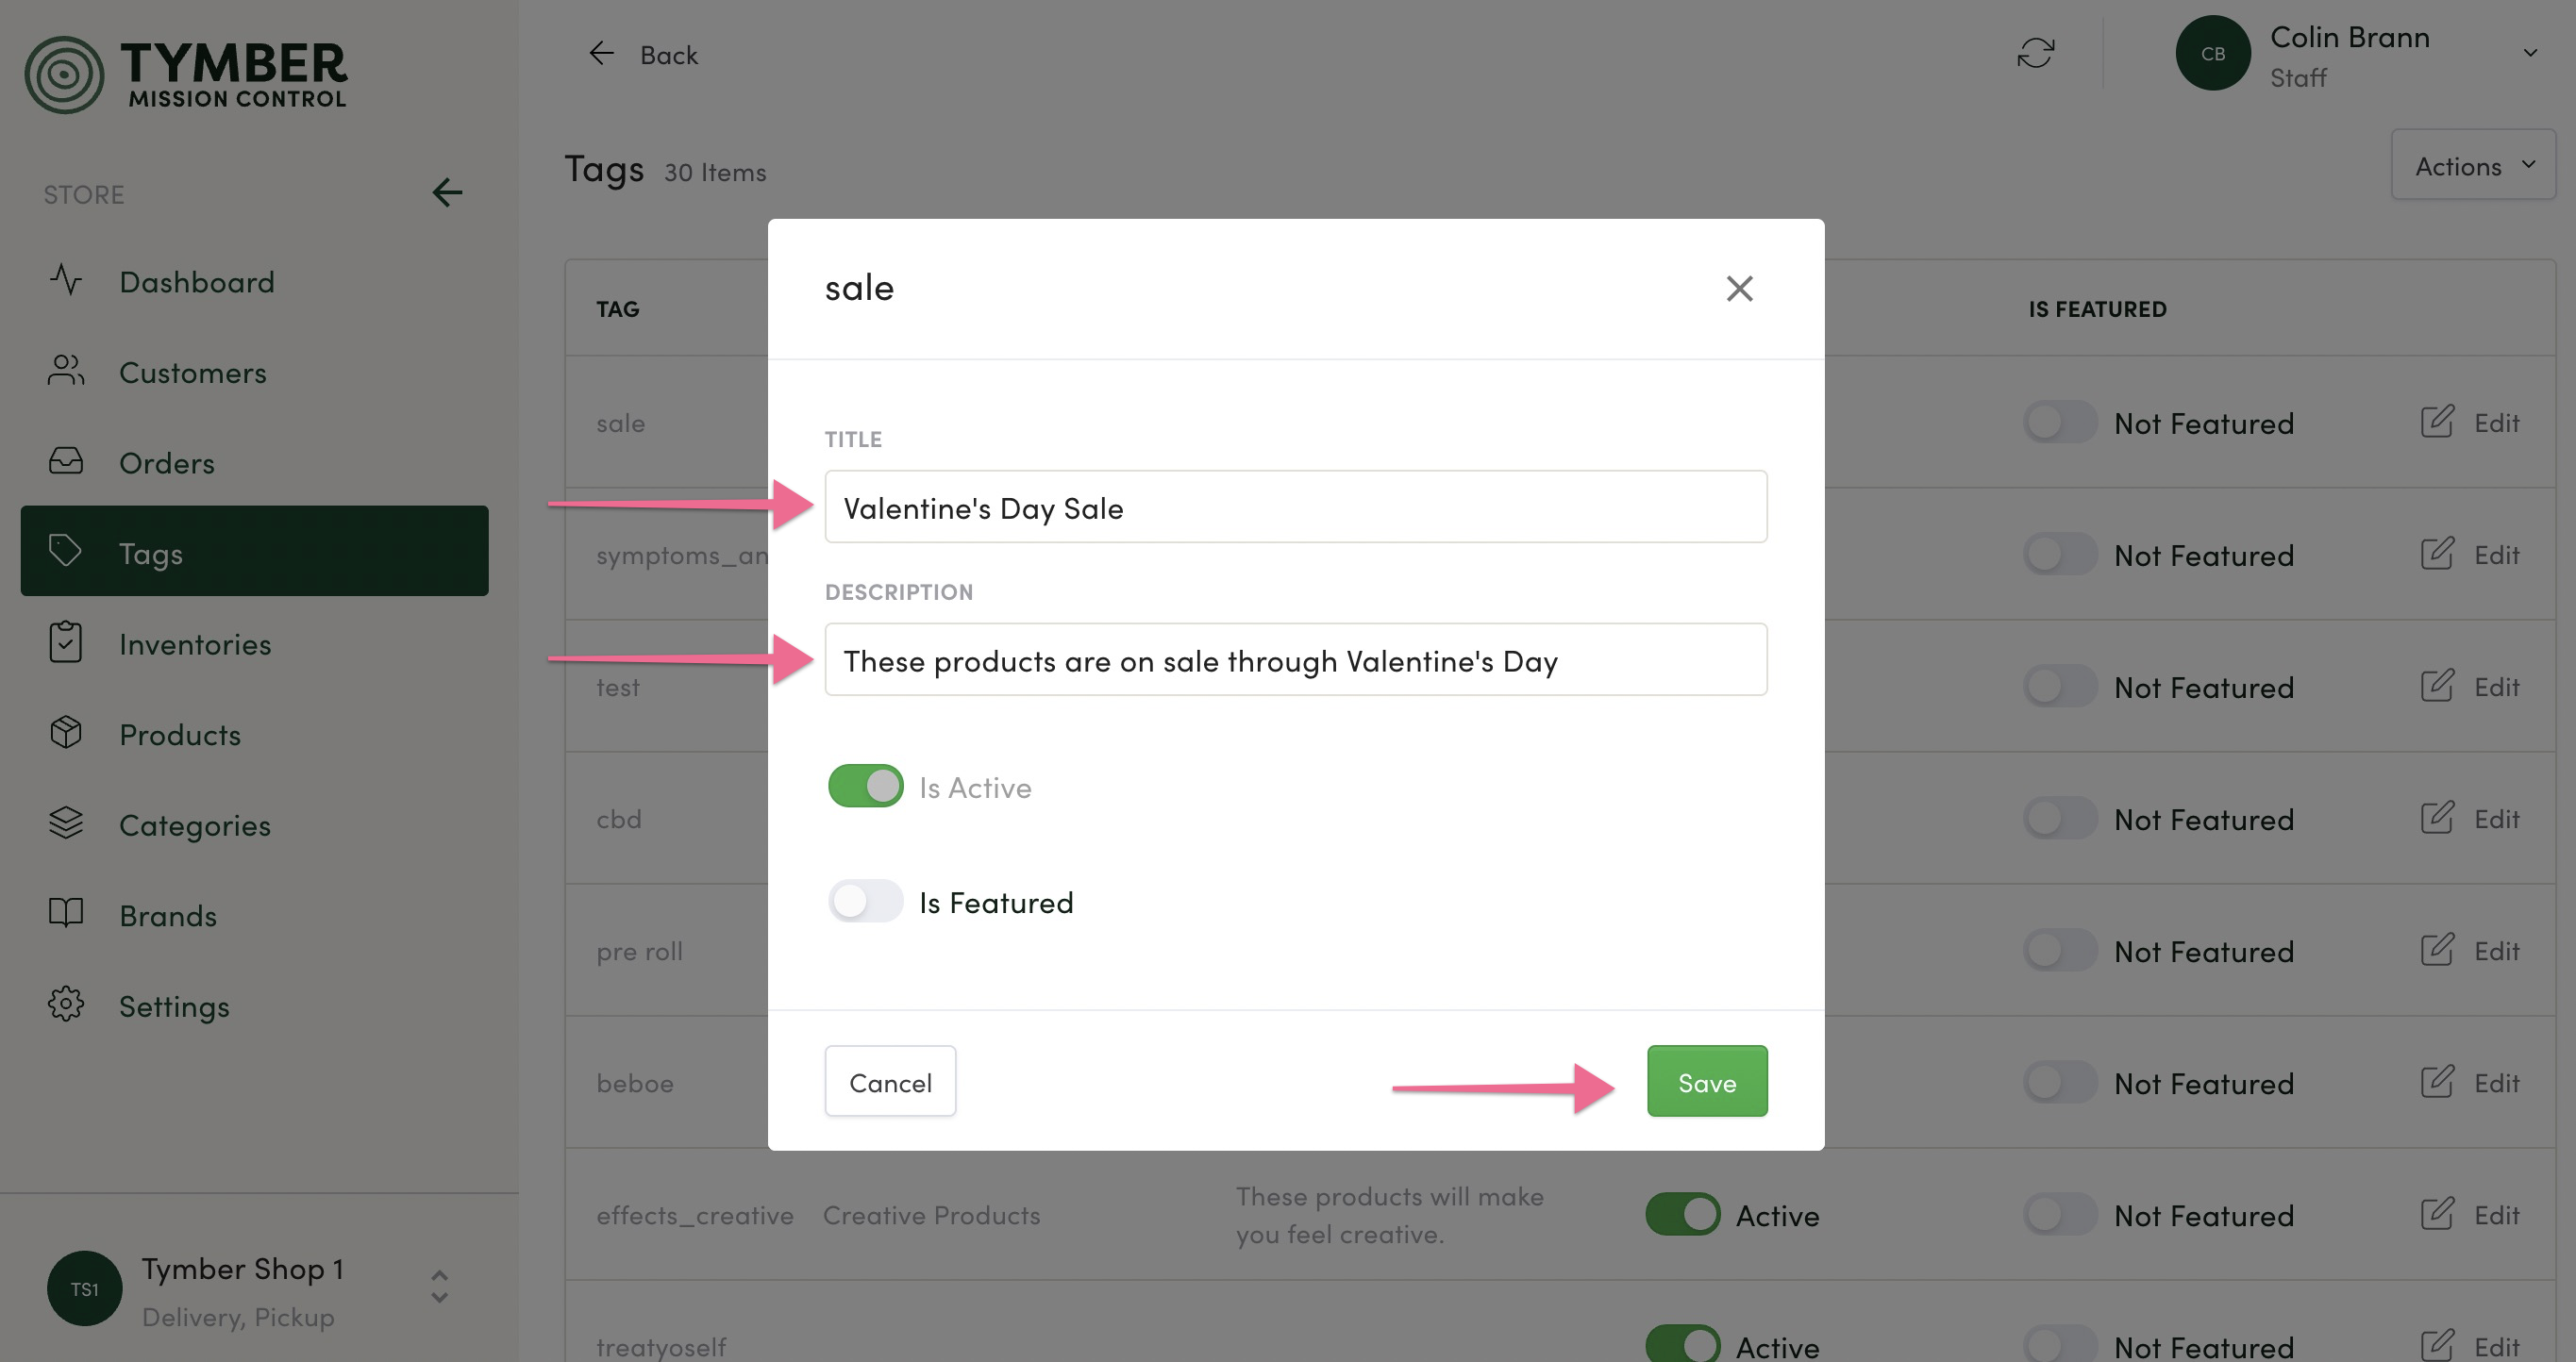Click edit pencil icon in treatyoself row
Screen dimensions: 2576x1362
(2437, 1346)
